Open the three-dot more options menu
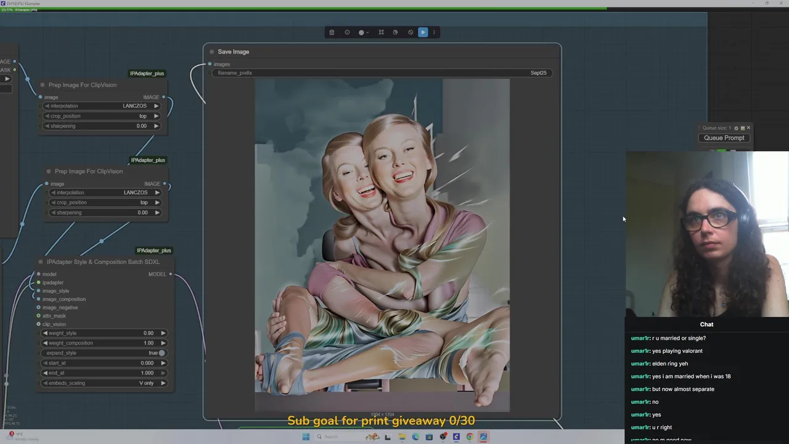The image size is (789, 444). pyautogui.click(x=434, y=33)
